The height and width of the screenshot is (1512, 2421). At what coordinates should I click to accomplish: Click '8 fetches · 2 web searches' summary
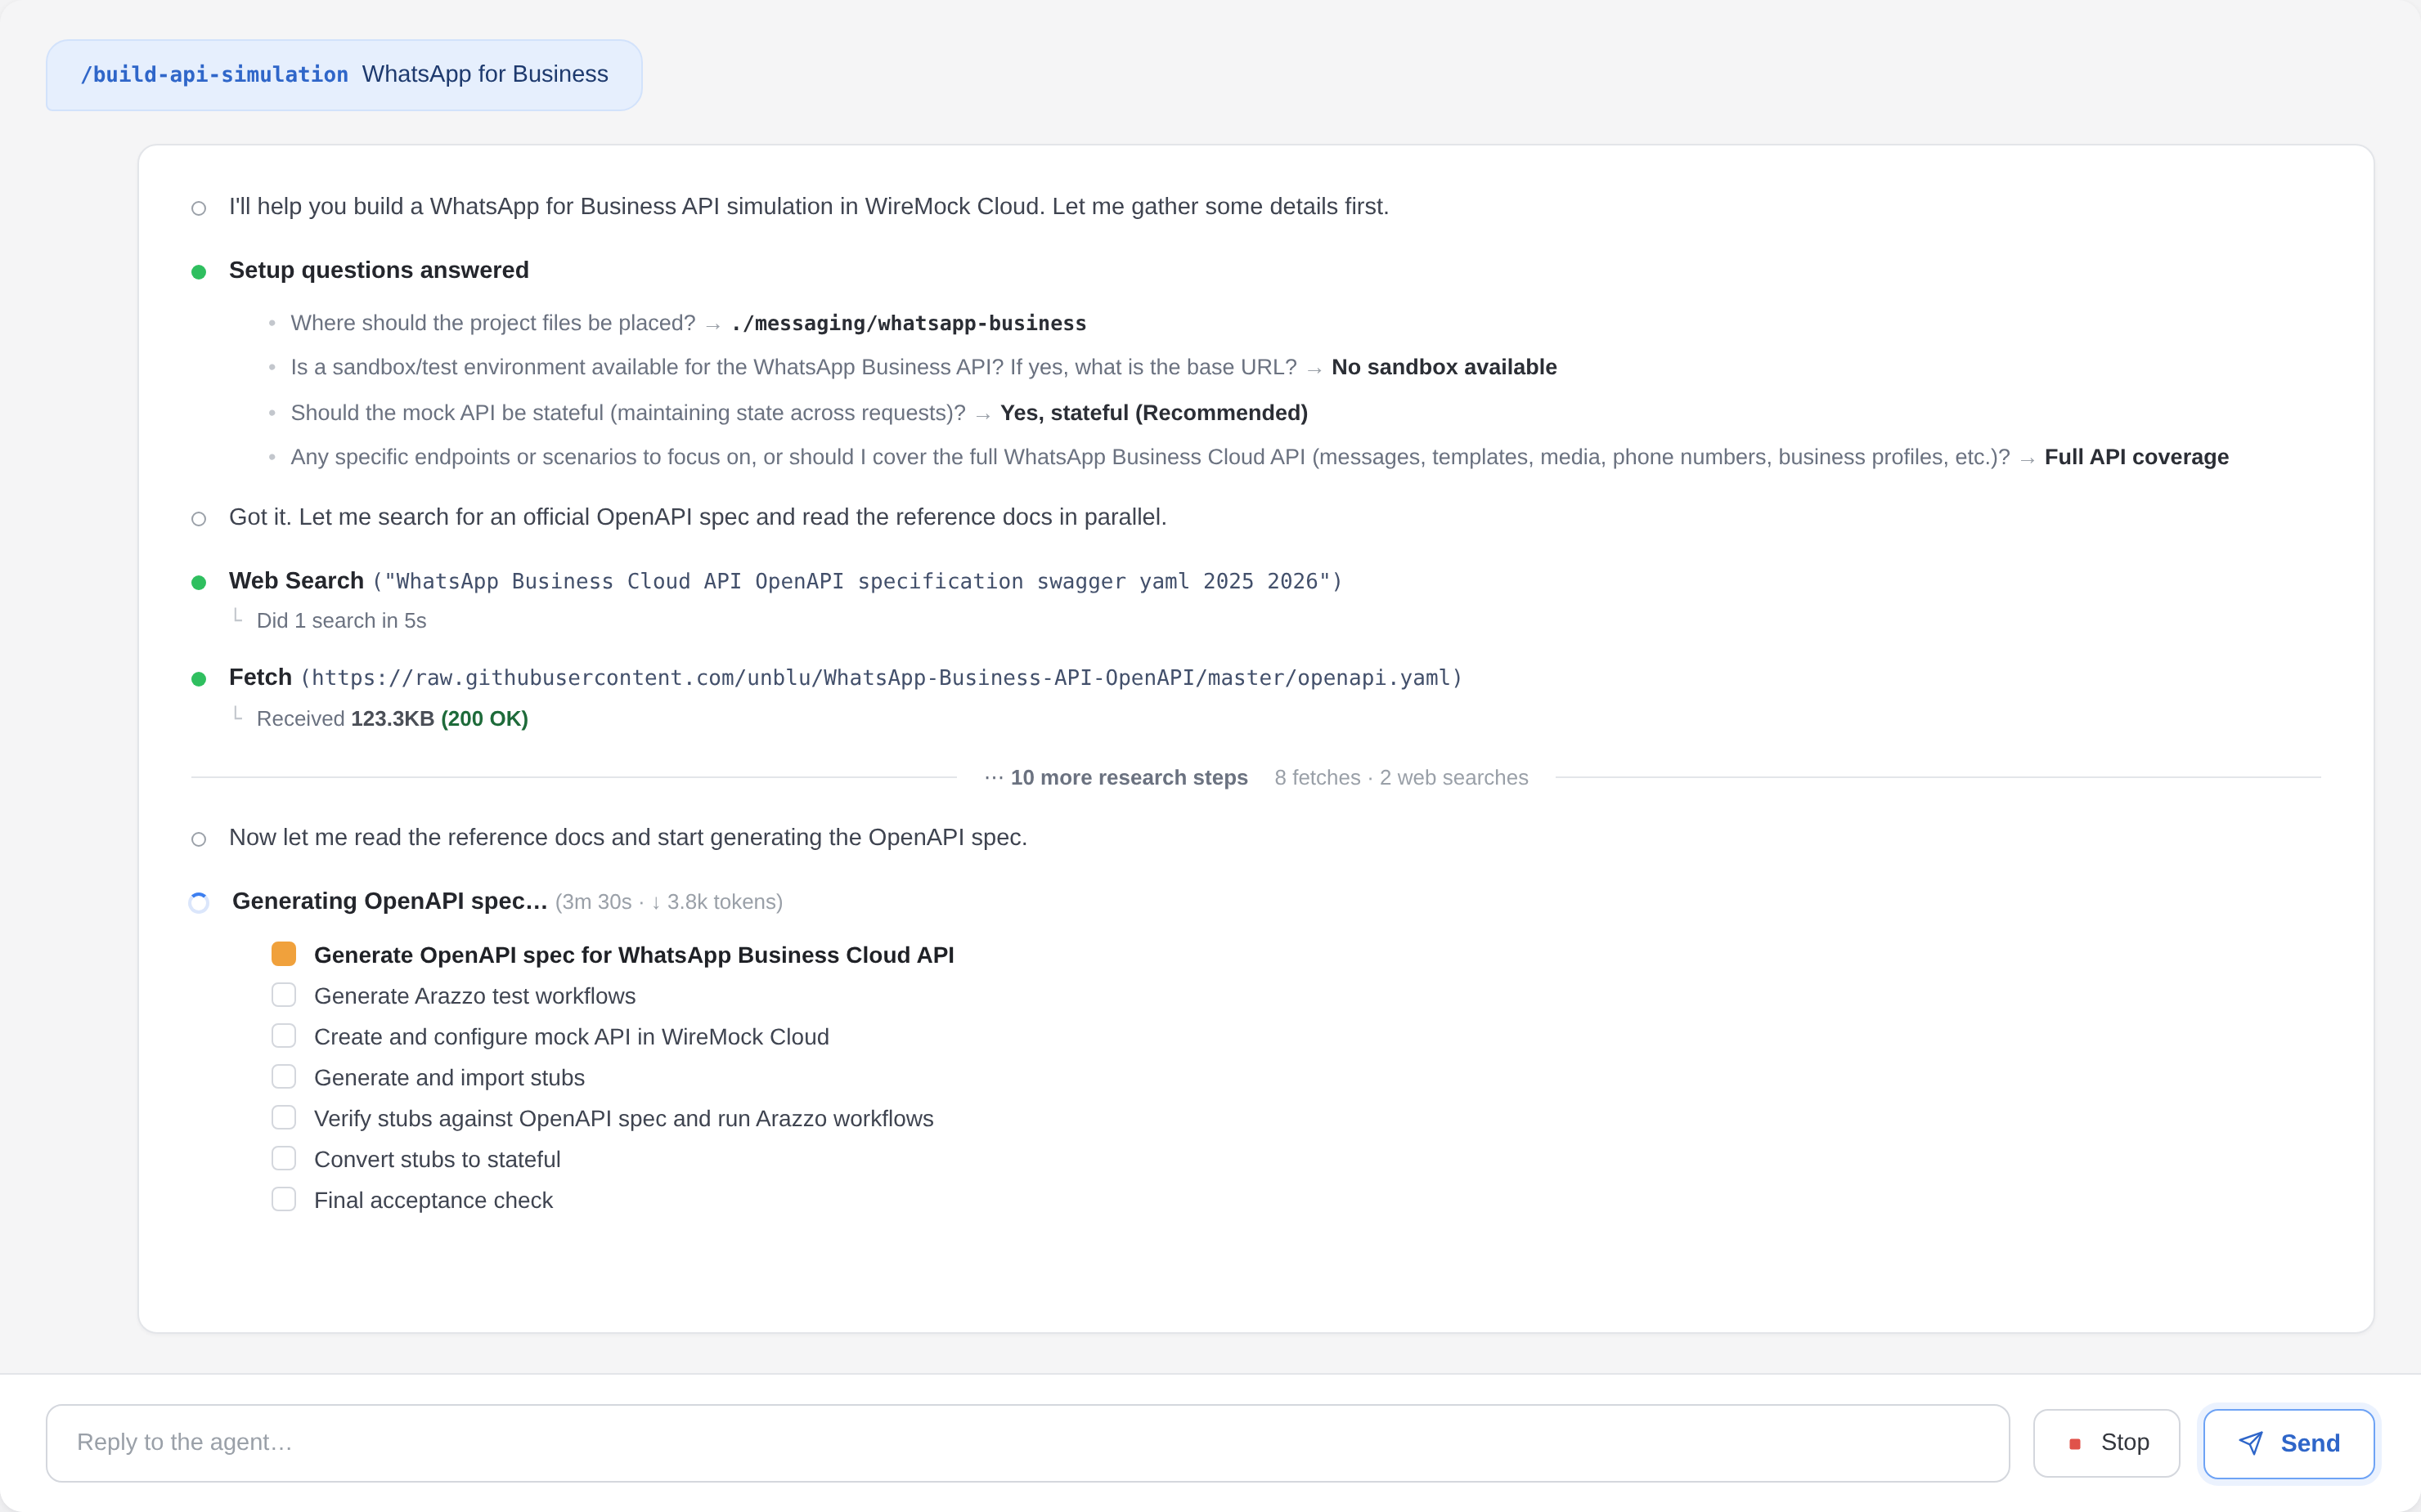pos(1400,778)
